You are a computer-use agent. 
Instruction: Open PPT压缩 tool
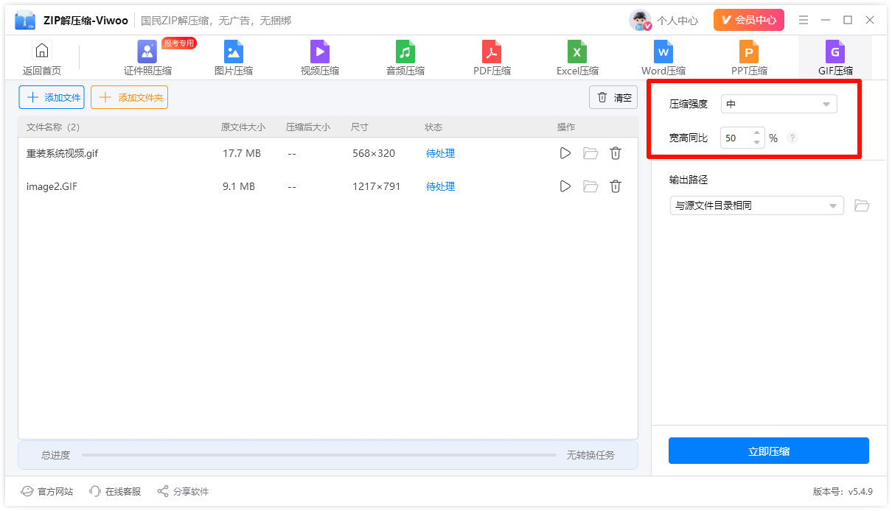pyautogui.click(x=749, y=59)
